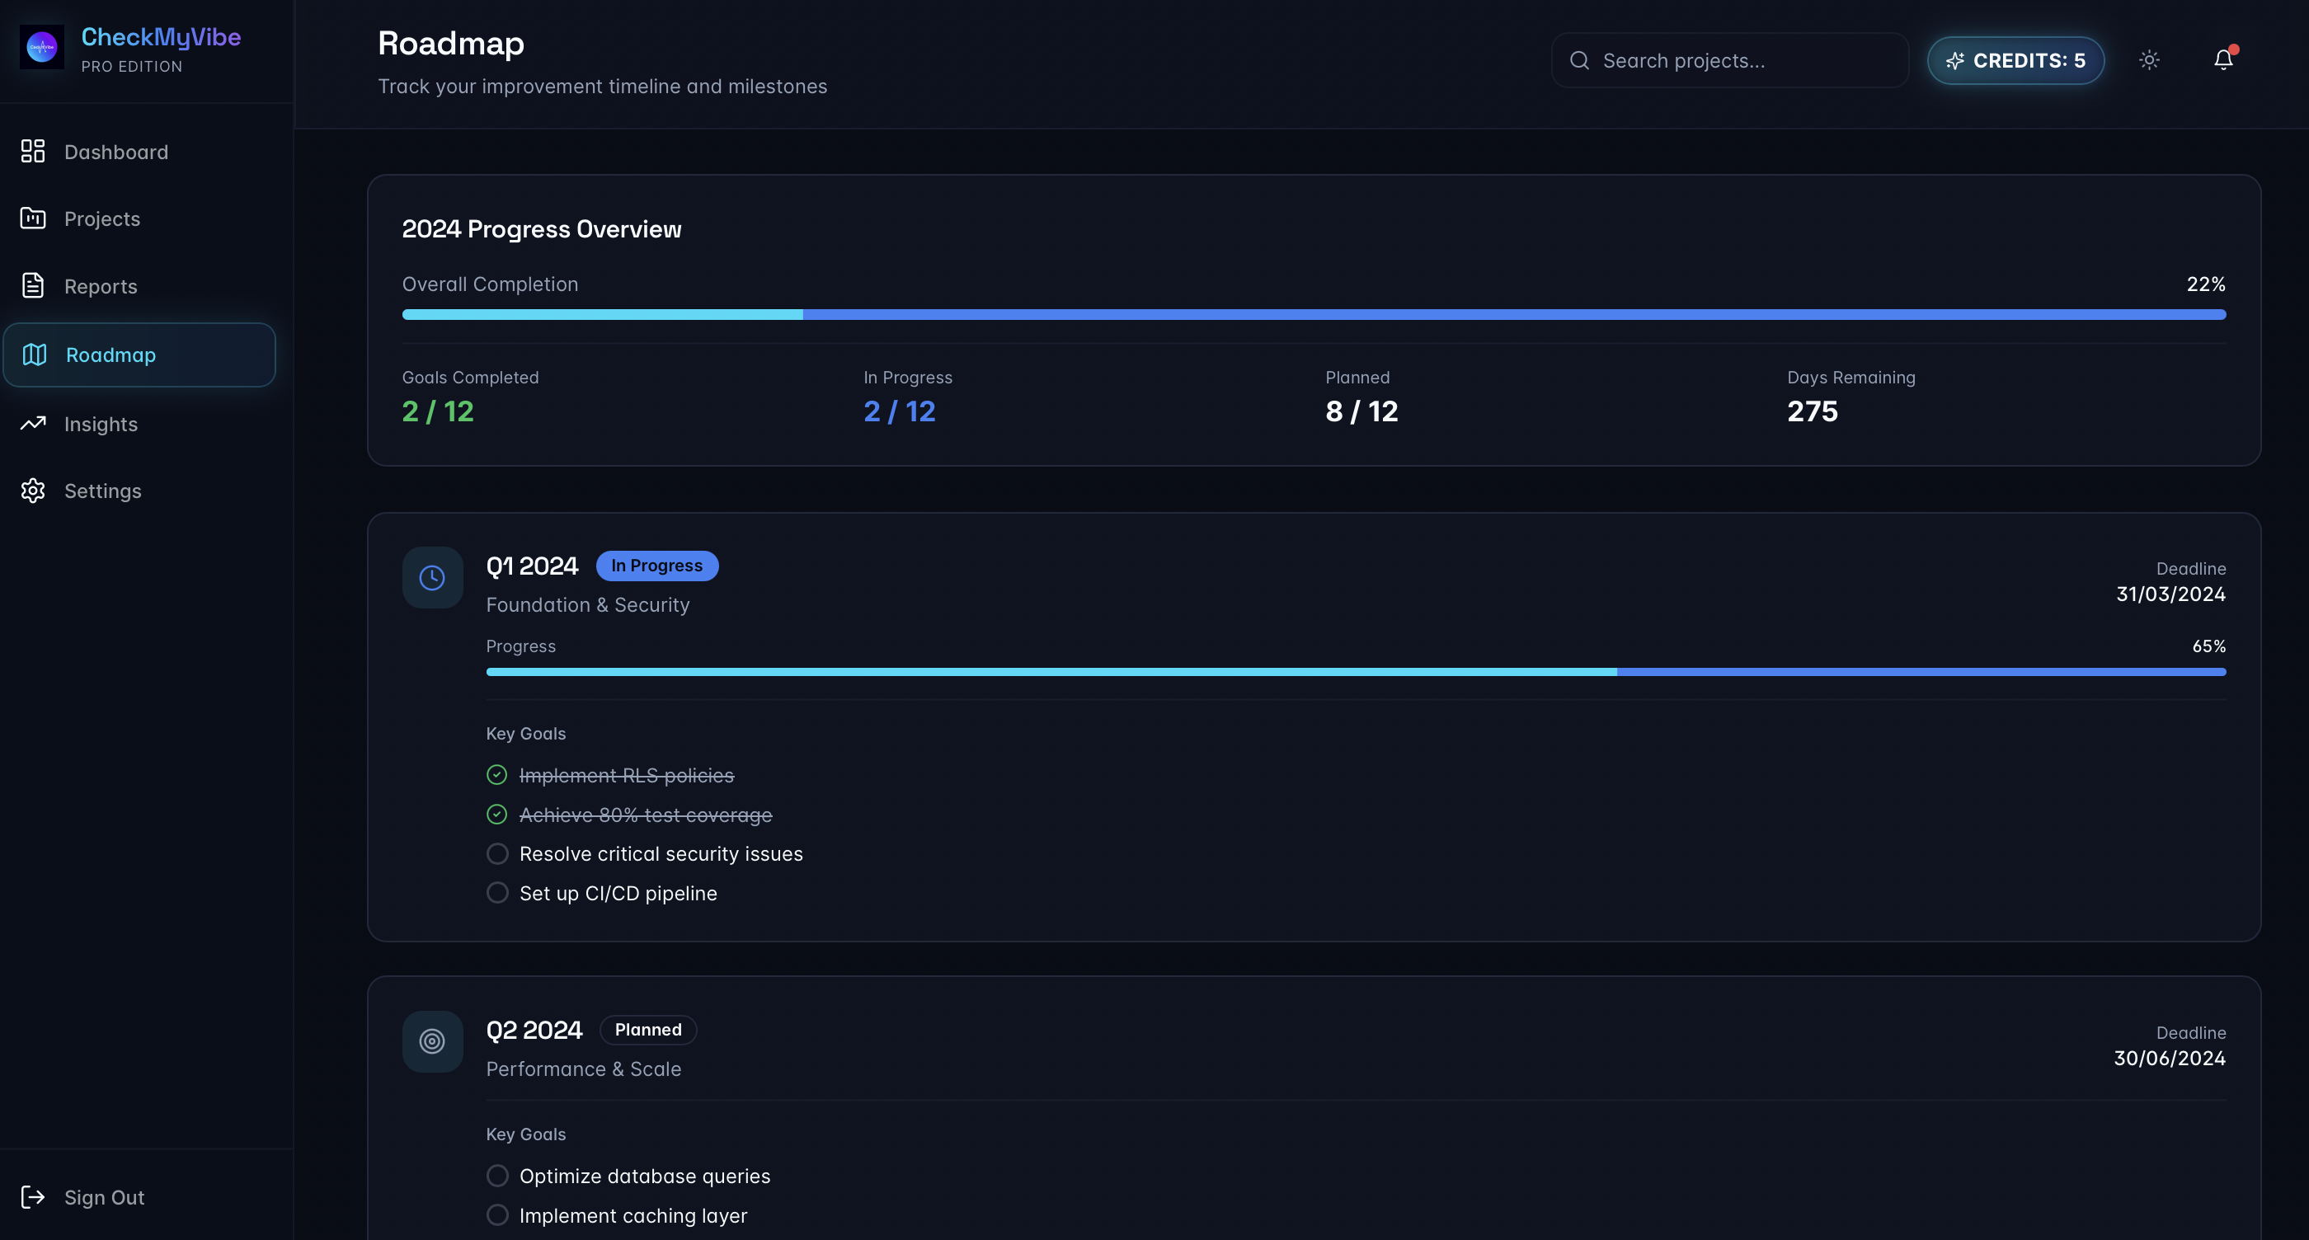Click the In Progress count 2 / 12

tap(900, 411)
